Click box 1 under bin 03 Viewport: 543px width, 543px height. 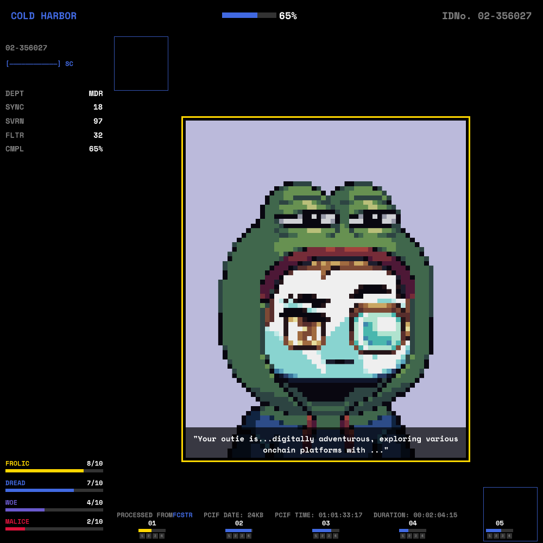tap(316, 536)
